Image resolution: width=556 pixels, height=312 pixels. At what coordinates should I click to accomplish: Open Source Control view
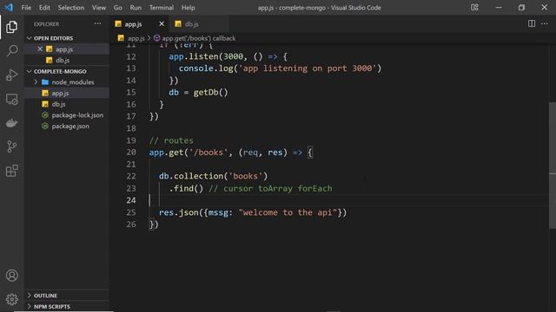(11, 146)
